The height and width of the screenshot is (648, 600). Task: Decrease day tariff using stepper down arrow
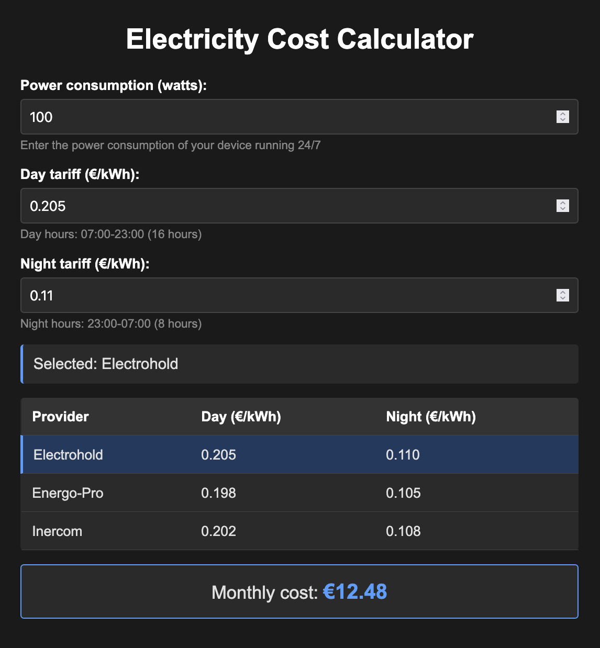point(563,209)
